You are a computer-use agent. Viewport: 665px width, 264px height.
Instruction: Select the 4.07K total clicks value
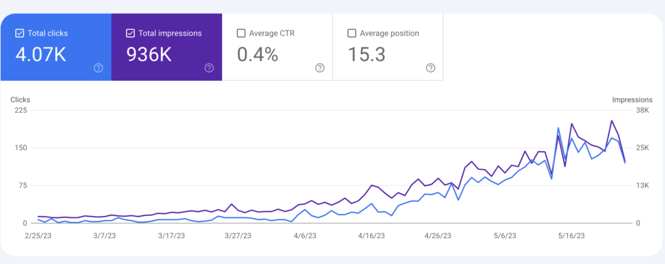[41, 54]
